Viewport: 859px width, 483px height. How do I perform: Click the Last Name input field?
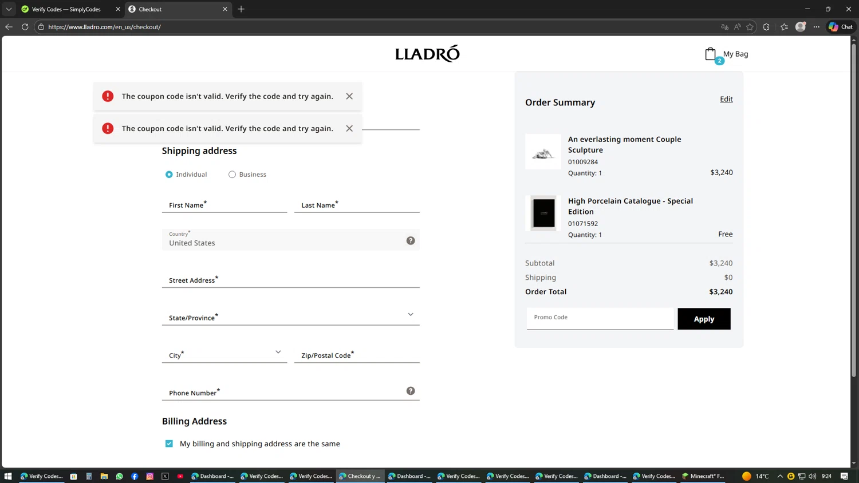(357, 204)
